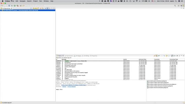The width and height of the screenshot is (185, 104).
Task: Toggle Link with Selection in History view
Action: (x=157, y=56)
